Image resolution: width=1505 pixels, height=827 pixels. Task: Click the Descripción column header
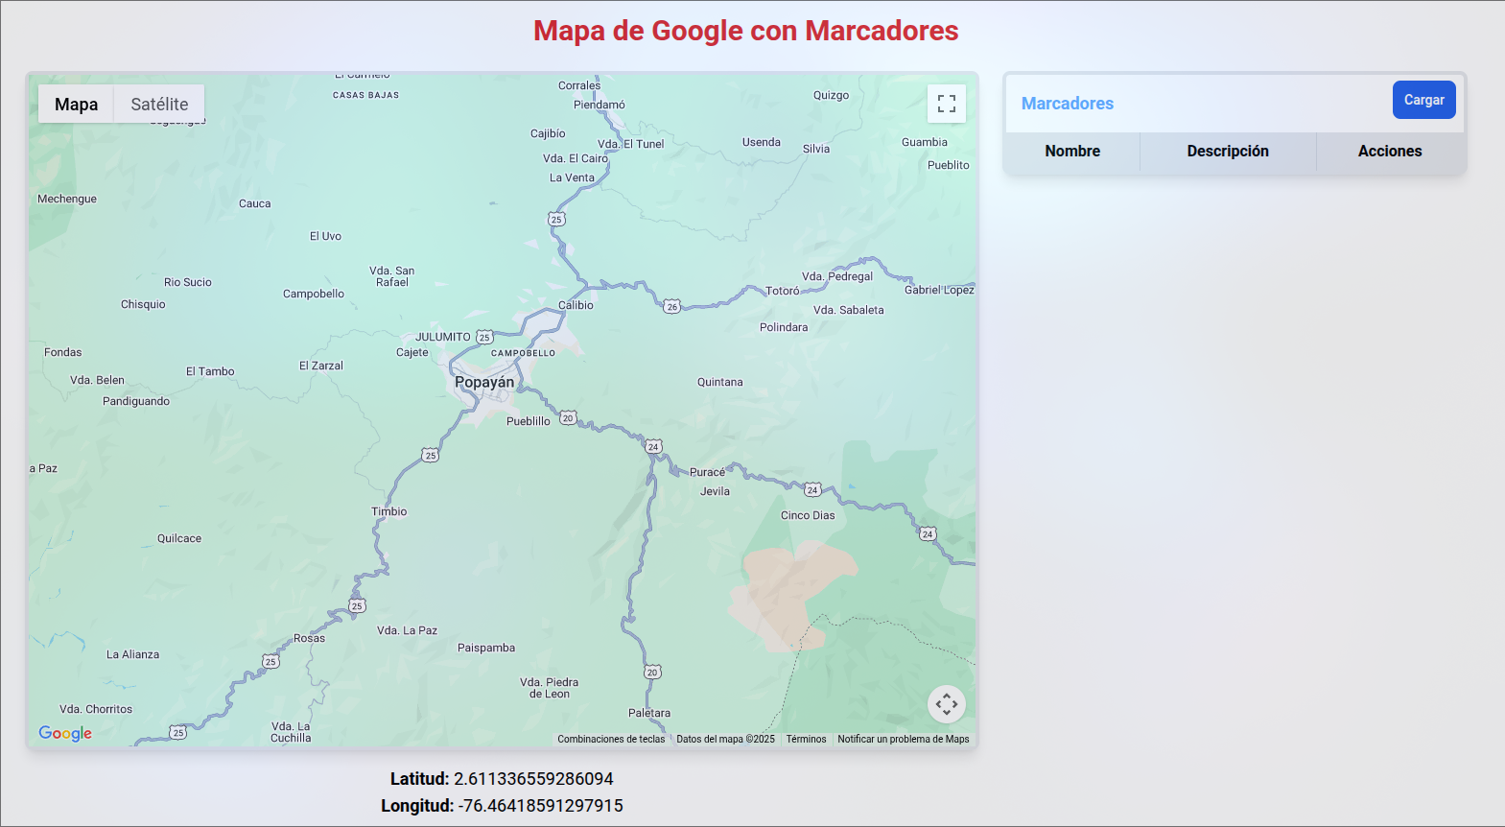point(1227,152)
